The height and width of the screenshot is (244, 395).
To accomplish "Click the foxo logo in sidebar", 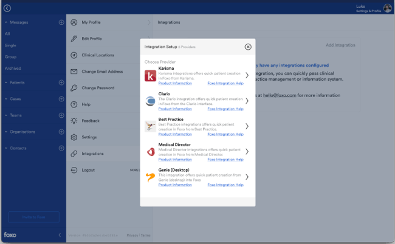I will (10, 235).
